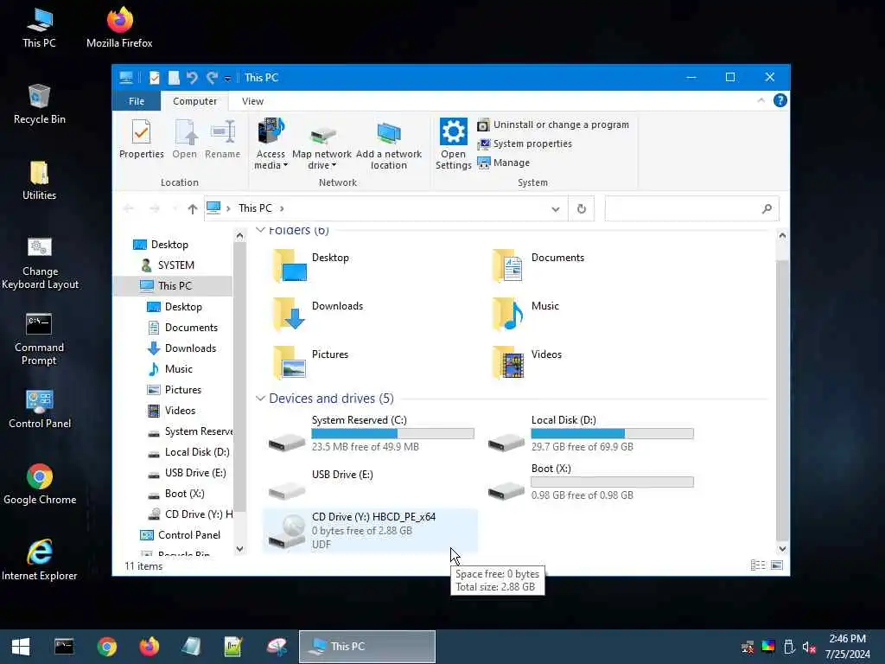Select Local Disk (D:) drive tile
The width and height of the screenshot is (885, 664).
590,434
